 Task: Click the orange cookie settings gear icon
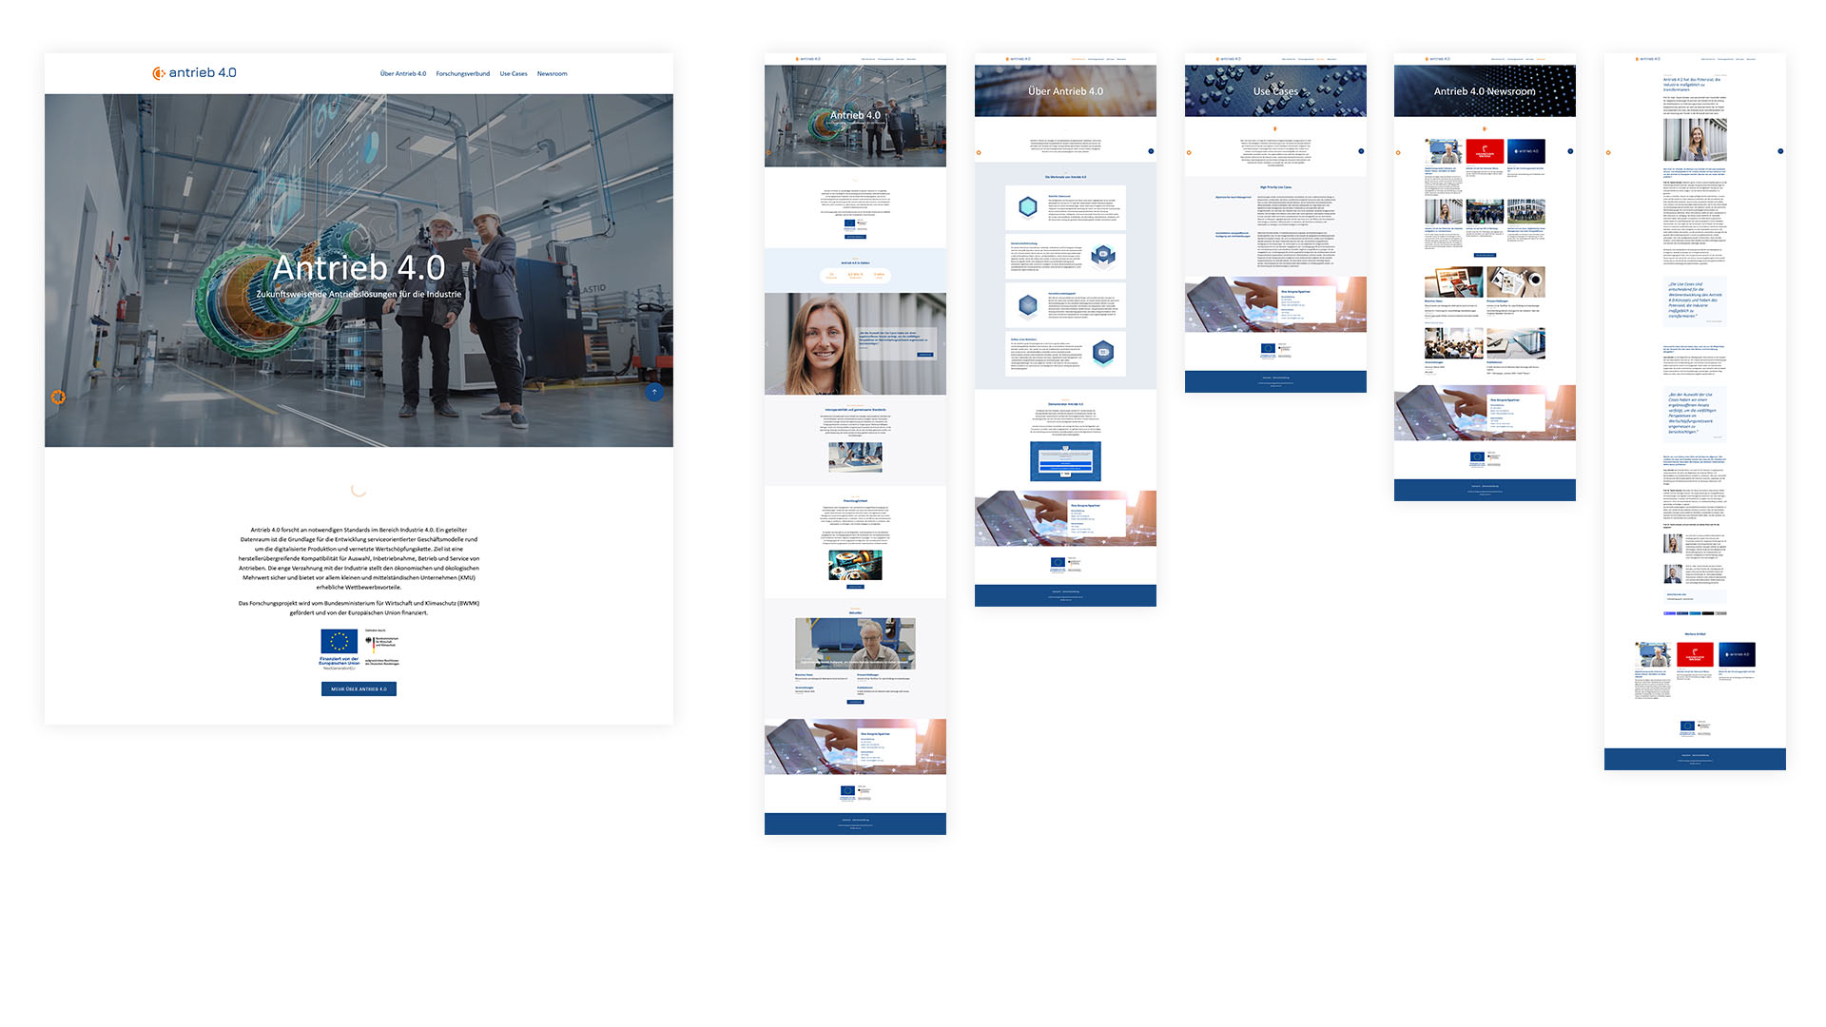(58, 397)
